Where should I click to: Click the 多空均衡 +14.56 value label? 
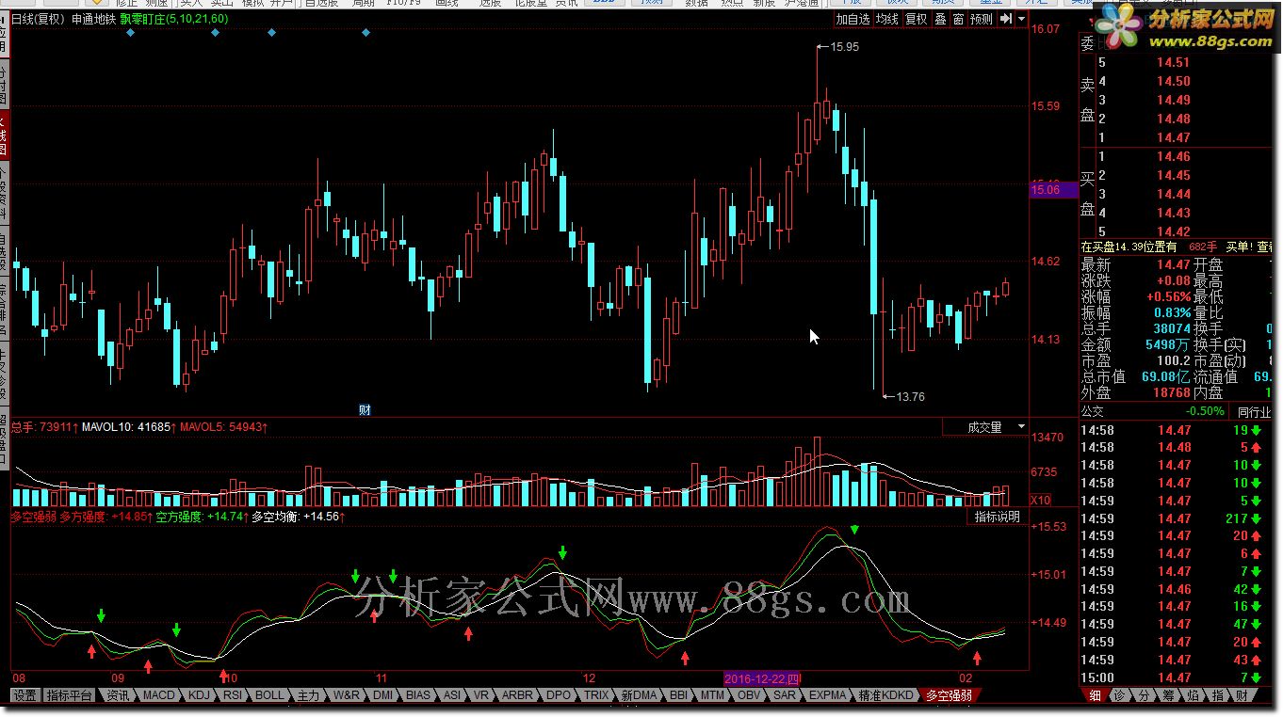click(298, 517)
